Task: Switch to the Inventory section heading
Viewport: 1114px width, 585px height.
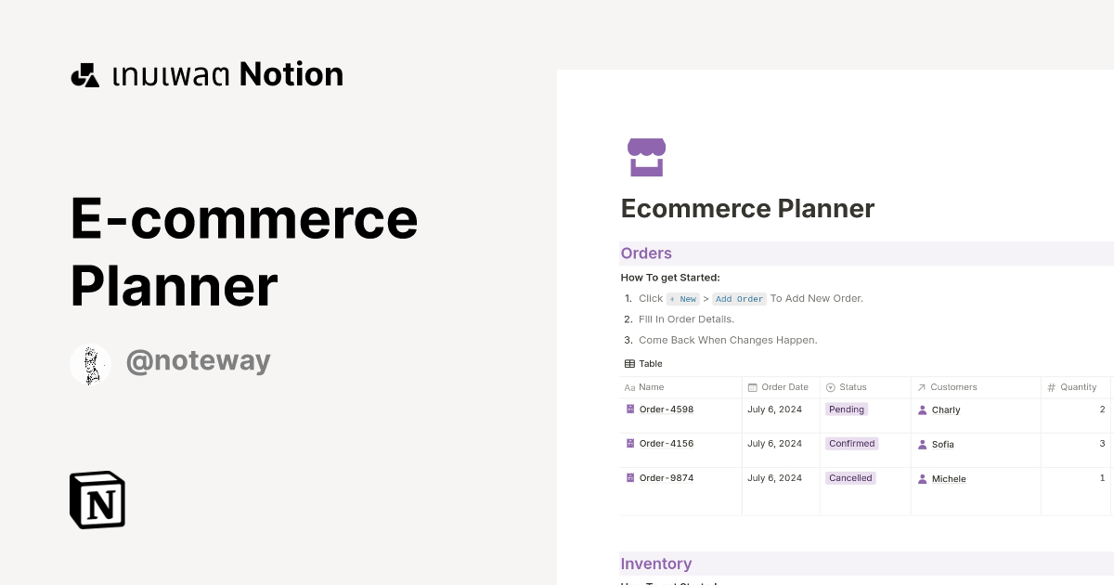Action: pyautogui.click(x=656, y=564)
